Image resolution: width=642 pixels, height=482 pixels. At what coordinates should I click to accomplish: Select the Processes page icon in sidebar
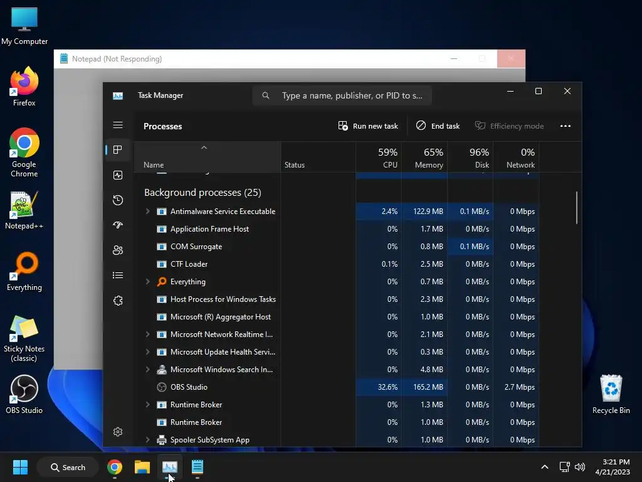coord(118,150)
